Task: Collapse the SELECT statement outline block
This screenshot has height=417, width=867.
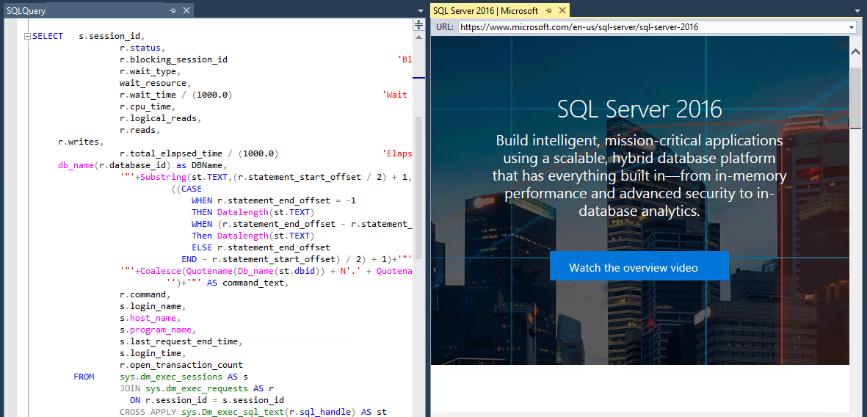Action: click(x=26, y=37)
